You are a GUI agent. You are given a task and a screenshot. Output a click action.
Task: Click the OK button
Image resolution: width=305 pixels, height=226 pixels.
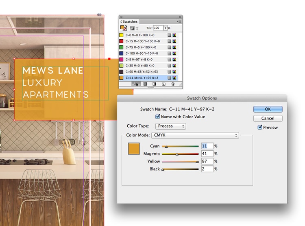click(268, 109)
